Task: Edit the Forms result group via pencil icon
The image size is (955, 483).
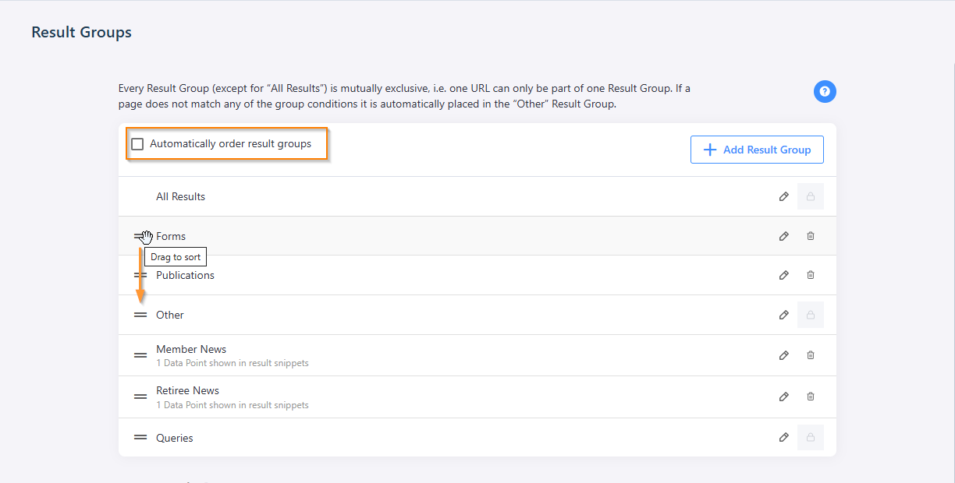Action: click(x=783, y=236)
